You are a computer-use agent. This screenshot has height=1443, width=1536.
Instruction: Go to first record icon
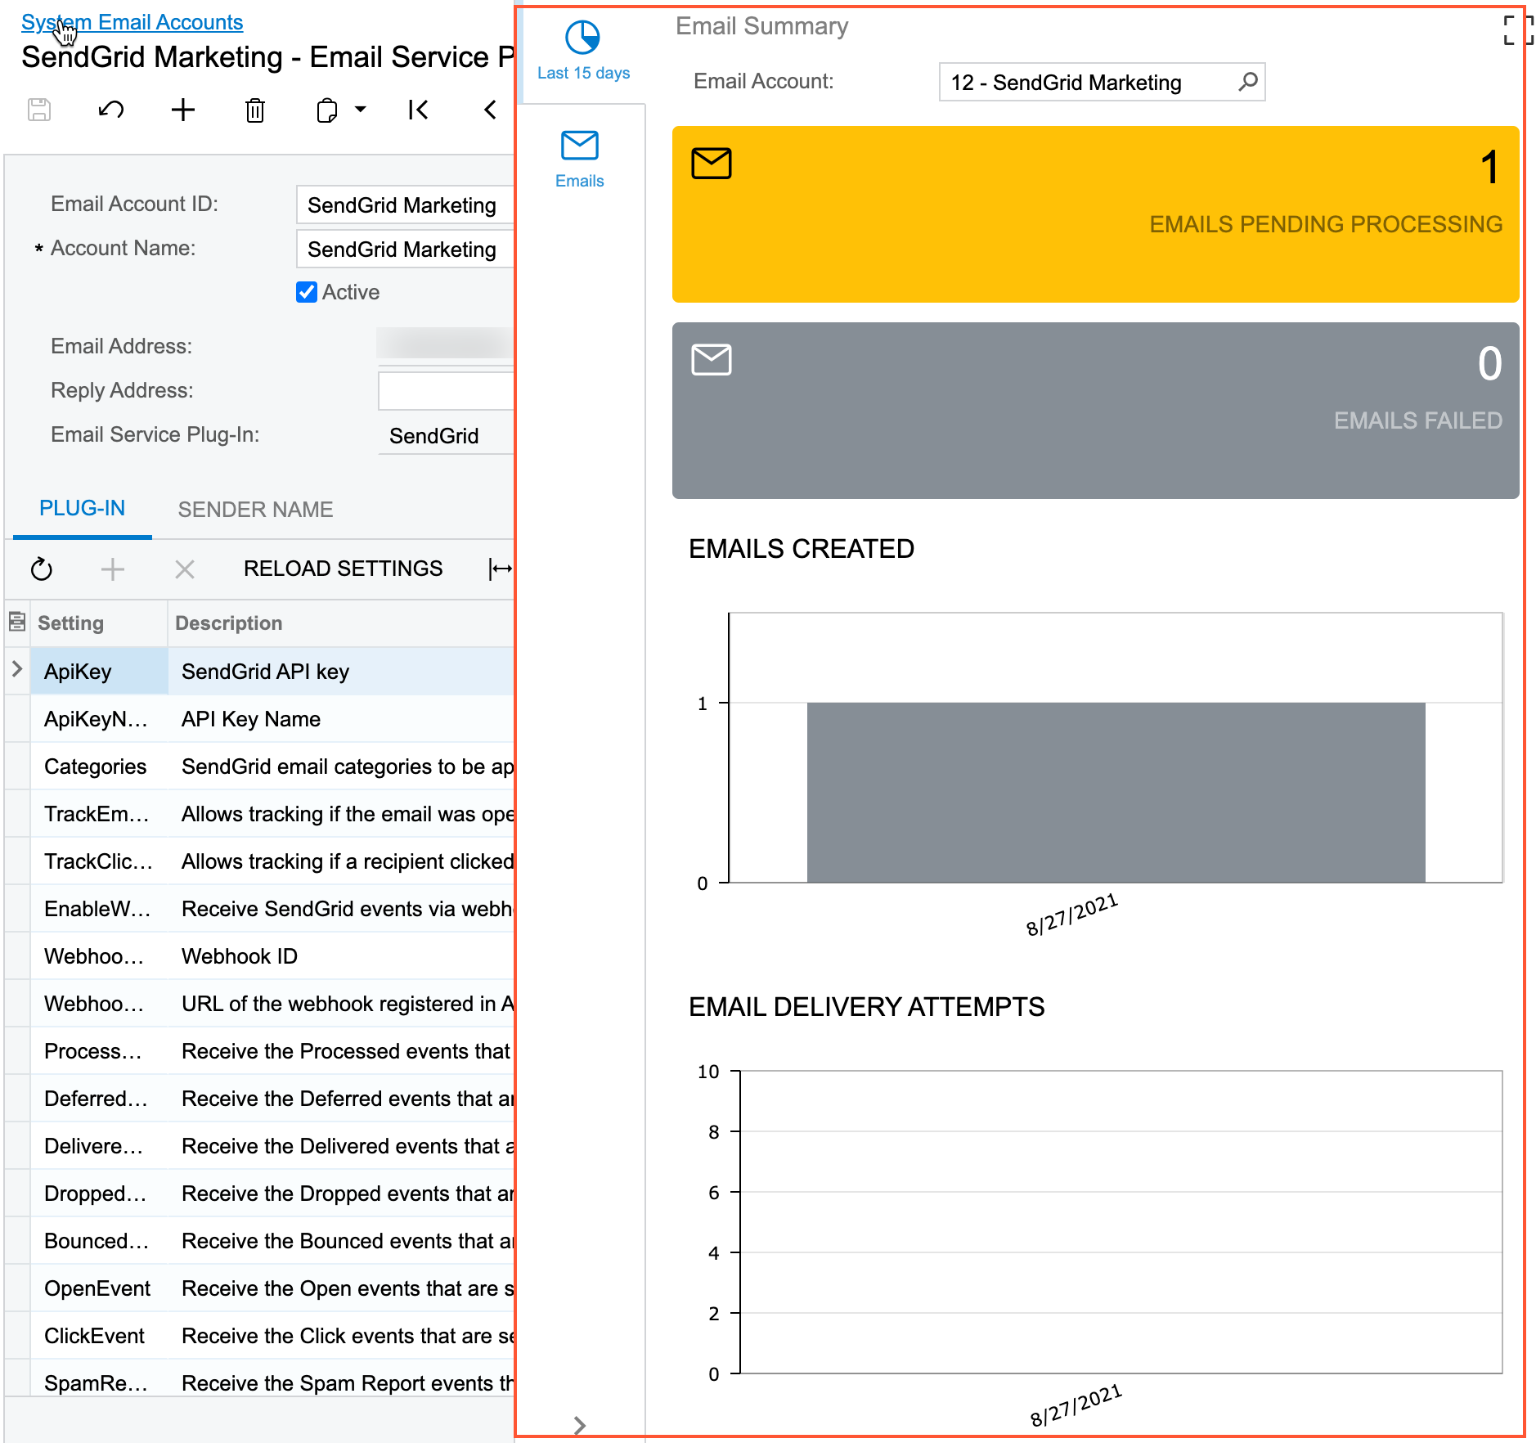point(418,110)
